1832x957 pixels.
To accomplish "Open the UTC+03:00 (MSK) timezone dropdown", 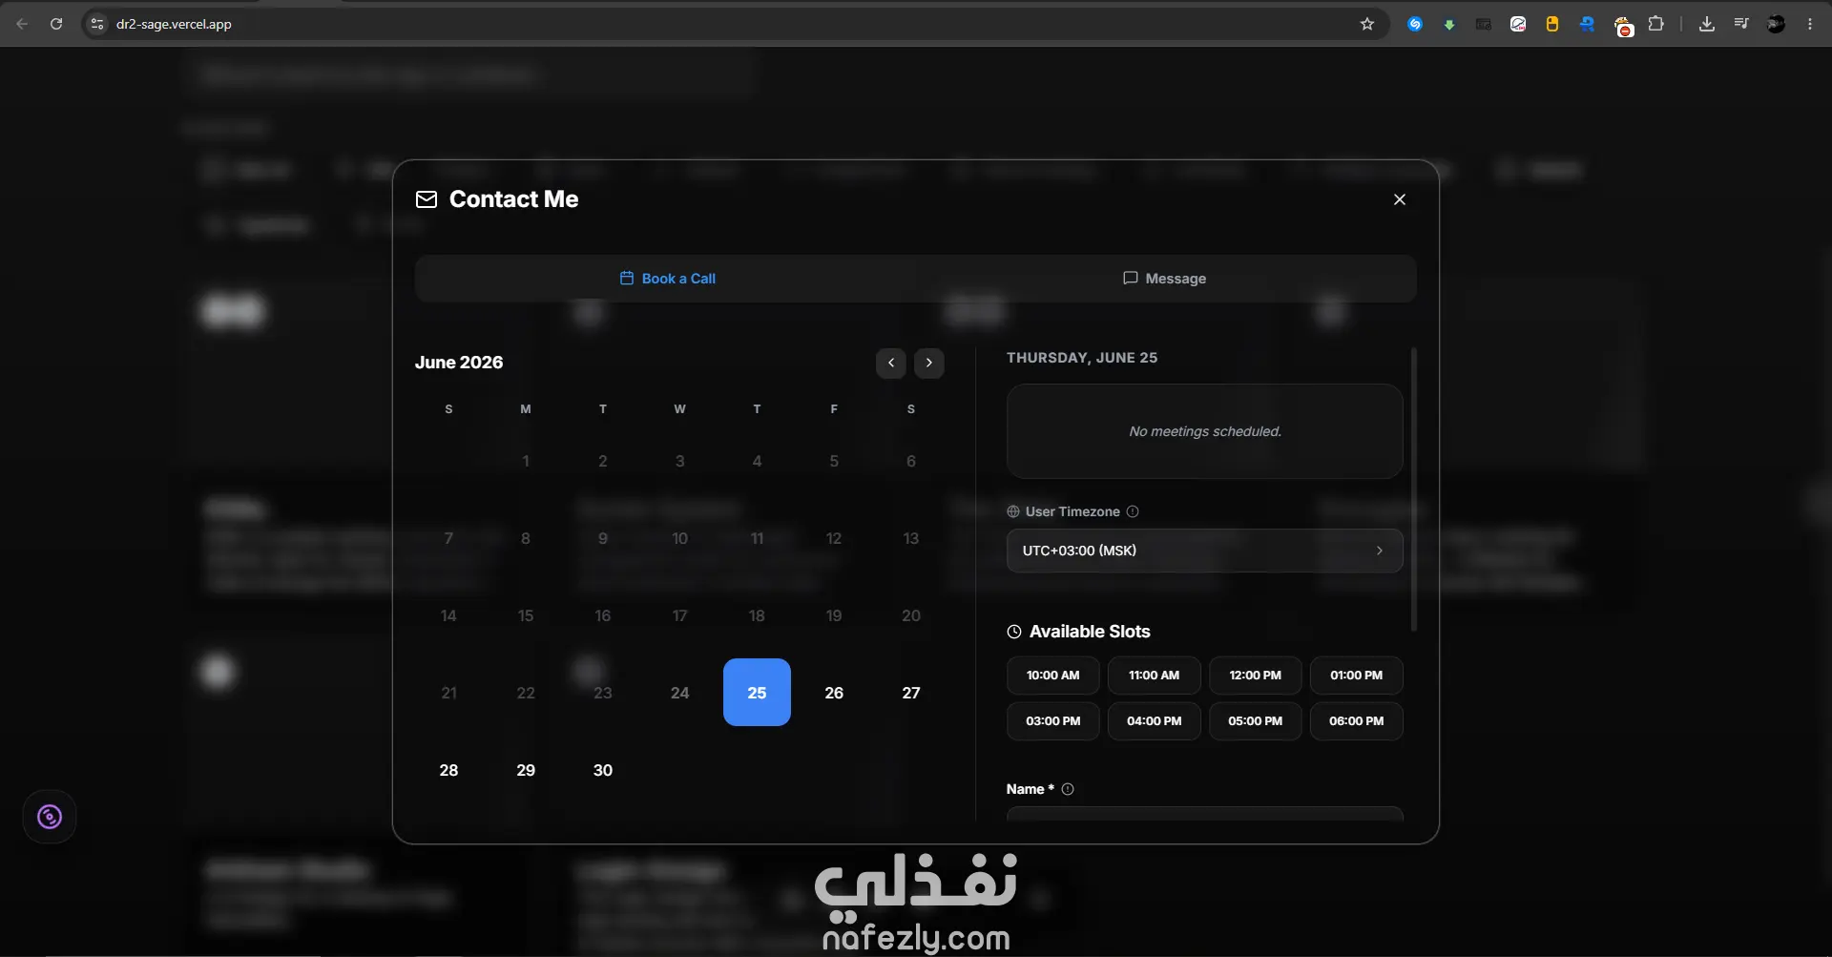I will pyautogui.click(x=1204, y=551).
